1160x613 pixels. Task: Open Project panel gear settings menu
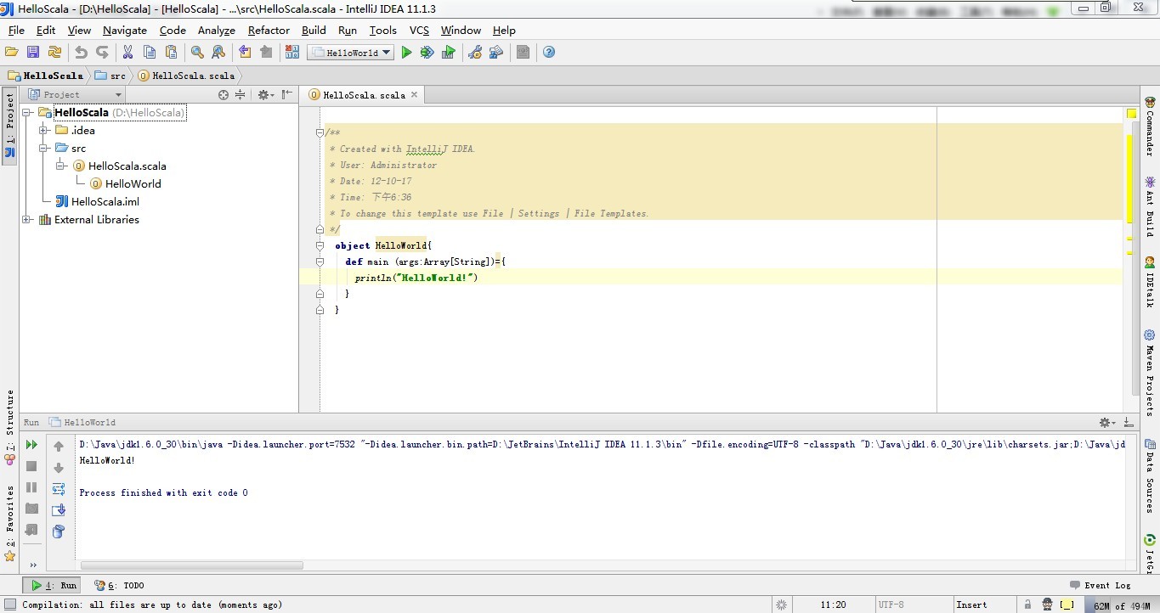(266, 95)
